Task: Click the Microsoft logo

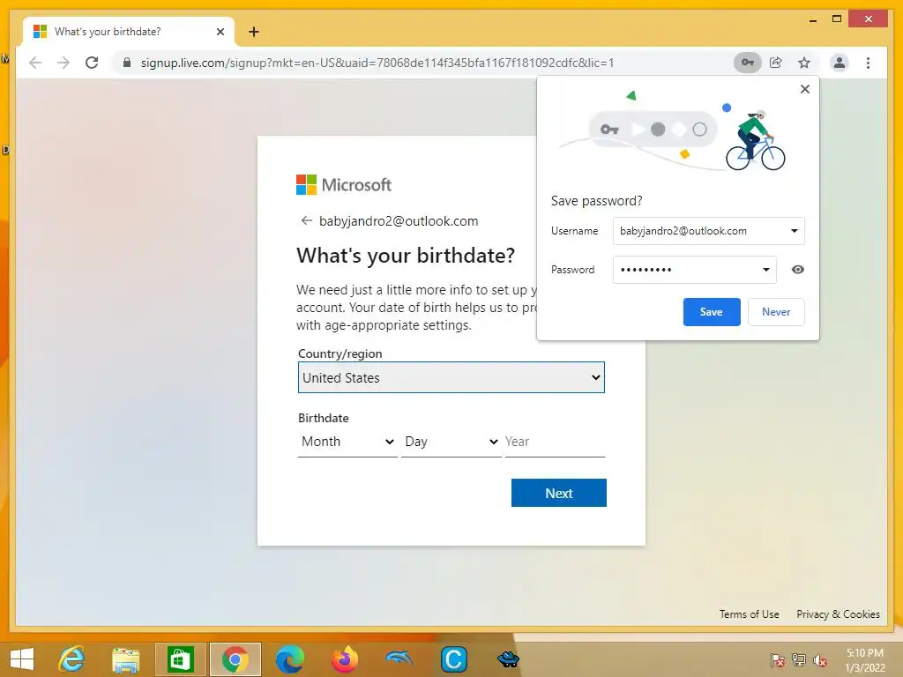Action: coord(344,185)
